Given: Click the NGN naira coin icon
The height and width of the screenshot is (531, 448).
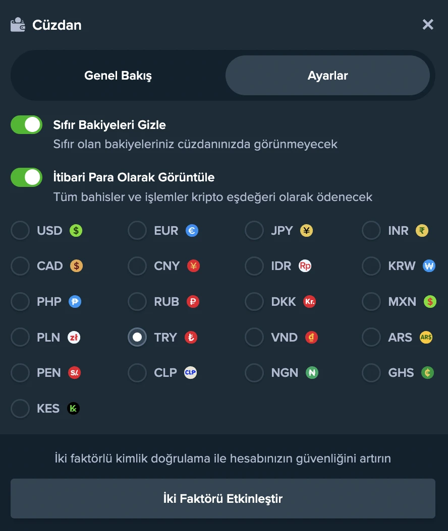Looking at the screenshot, I should tap(312, 373).
